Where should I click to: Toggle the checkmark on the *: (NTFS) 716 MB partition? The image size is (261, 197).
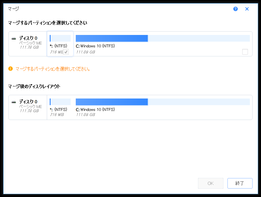point(66,52)
